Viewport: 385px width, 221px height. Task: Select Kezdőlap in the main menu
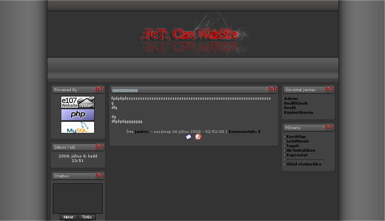tap(296, 137)
